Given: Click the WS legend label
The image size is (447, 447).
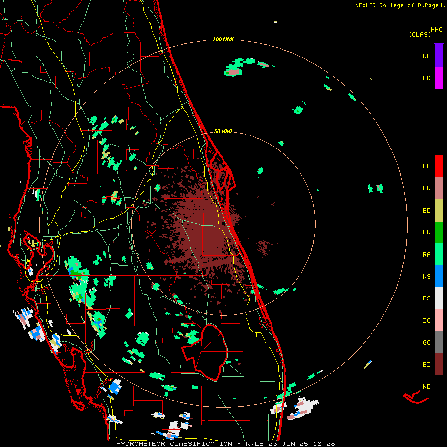Looking at the screenshot, I should coord(426,277).
